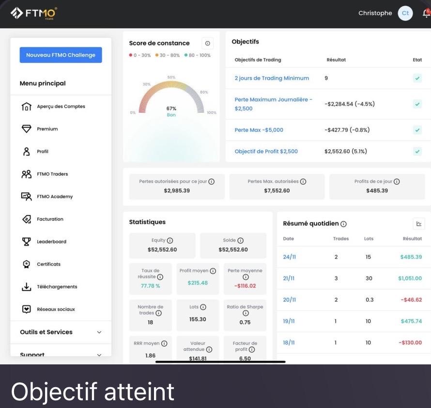Viewport: 431px width, 408px height.
Task: Click info icon for Pertes Max. autorisées
Action: tap(303, 182)
